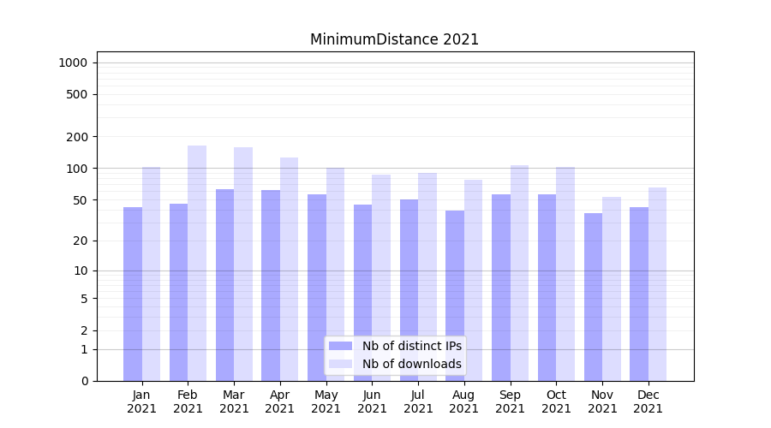
Task: Pick the April distinct IPs bar
Action: click(x=271, y=285)
